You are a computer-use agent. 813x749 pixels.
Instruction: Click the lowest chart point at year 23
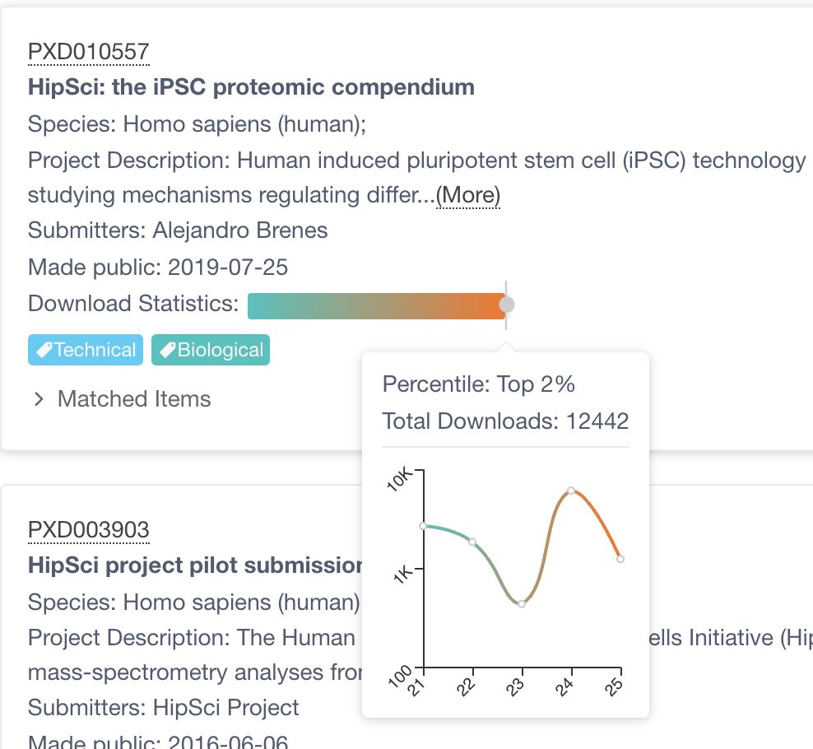point(522,604)
